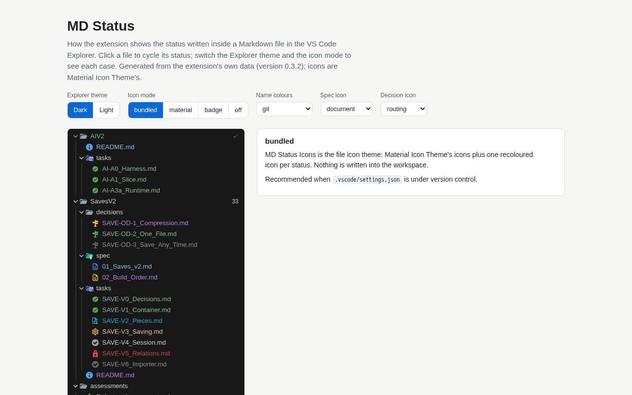Click the green spec folder icon
The image size is (632, 395).
point(89,256)
